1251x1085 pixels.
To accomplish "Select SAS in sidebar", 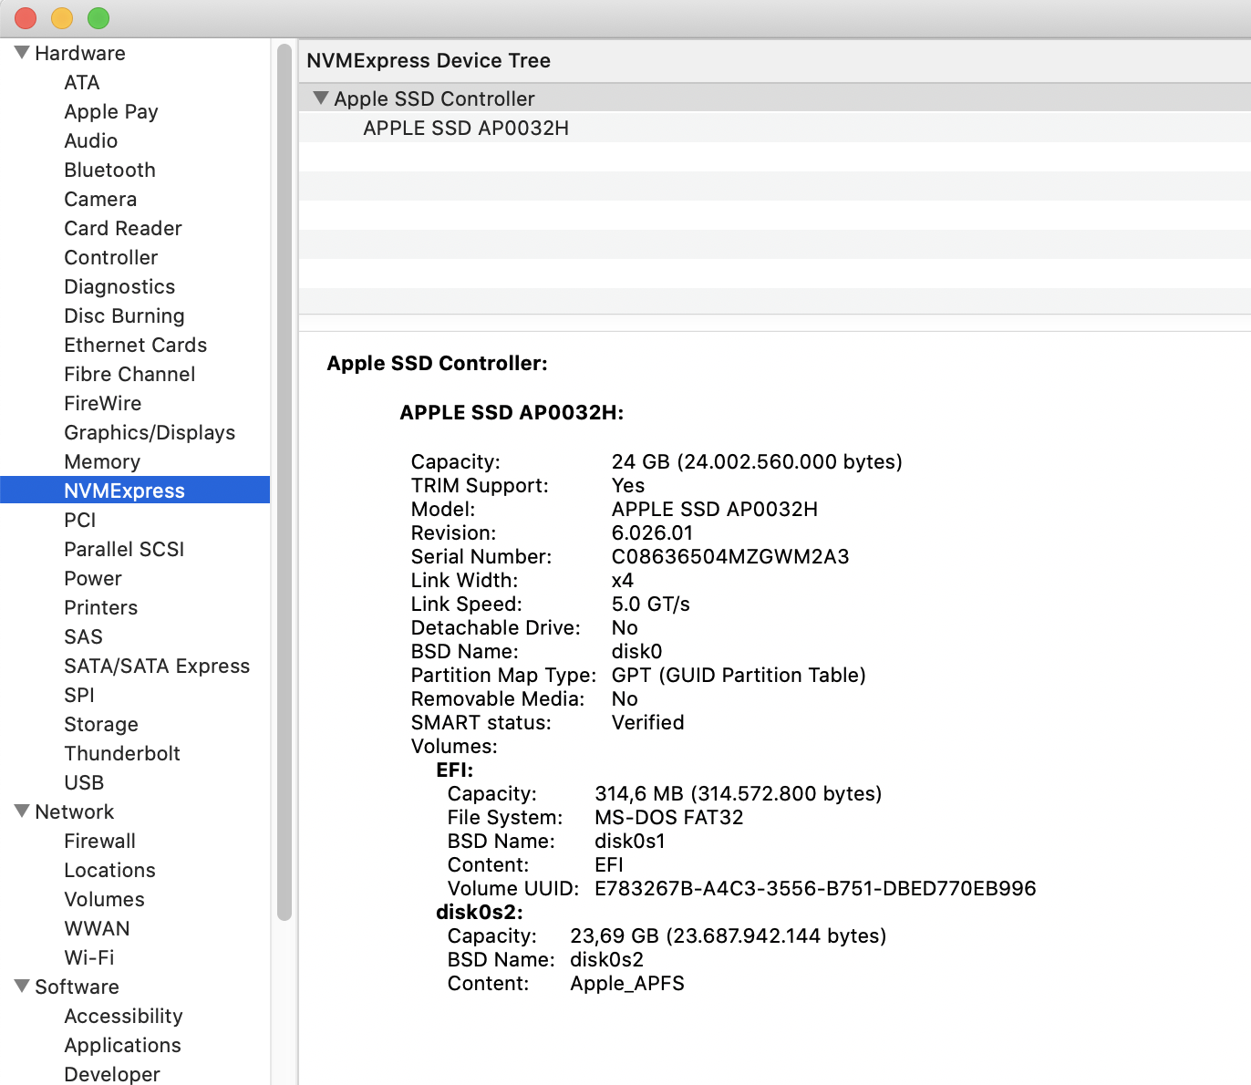I will click(83, 636).
